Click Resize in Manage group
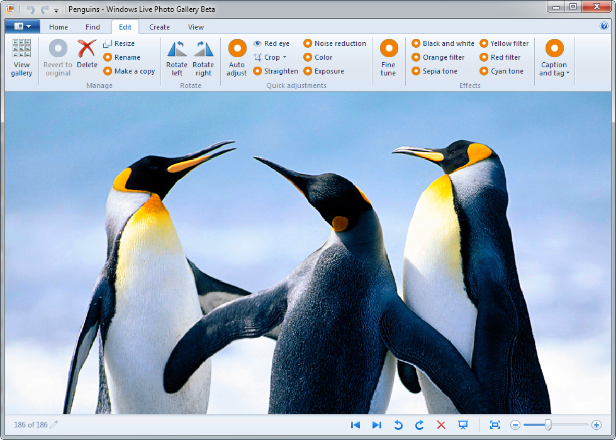This screenshot has width=616, height=440. point(119,43)
